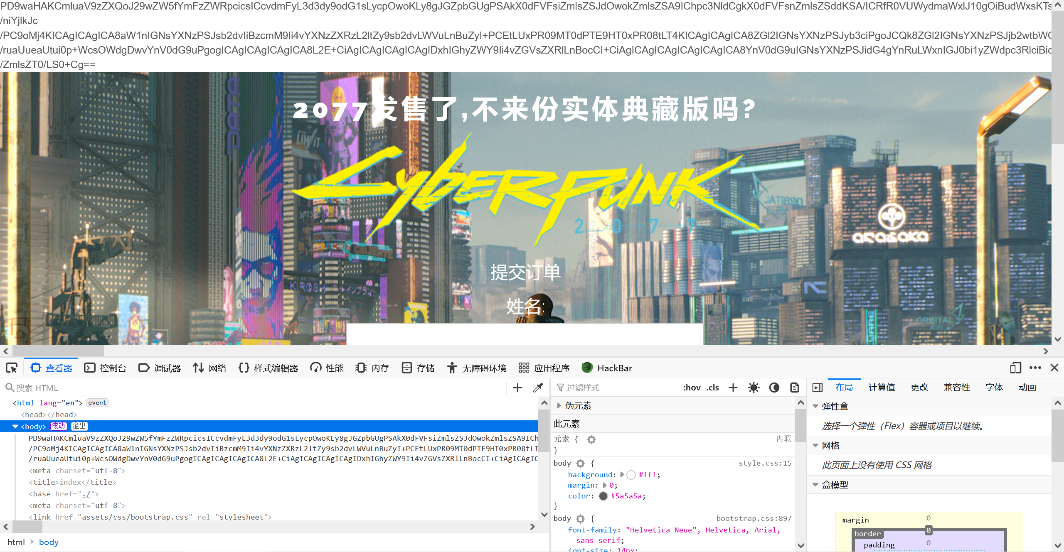1064x552 pixels.
Task: Expand the 伪元素 pseudo-elements section
Action: click(559, 406)
